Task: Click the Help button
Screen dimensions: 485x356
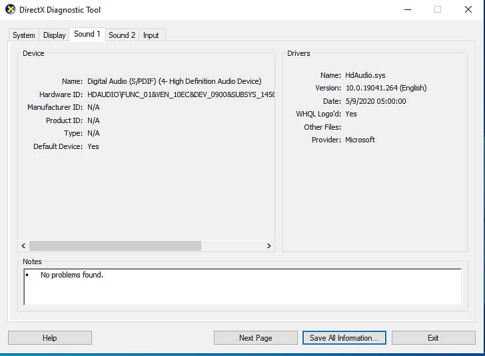Action: pos(50,338)
